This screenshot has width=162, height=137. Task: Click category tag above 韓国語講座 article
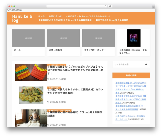coord(59,110)
